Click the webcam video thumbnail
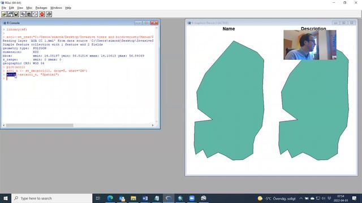The width and height of the screenshot is (362, 203). click(x=310, y=45)
